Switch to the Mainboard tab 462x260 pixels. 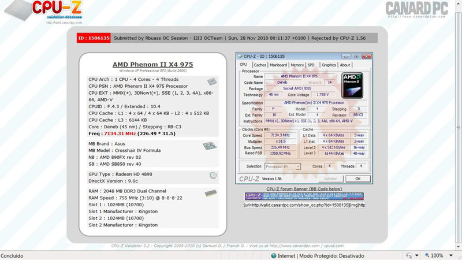[278, 65]
